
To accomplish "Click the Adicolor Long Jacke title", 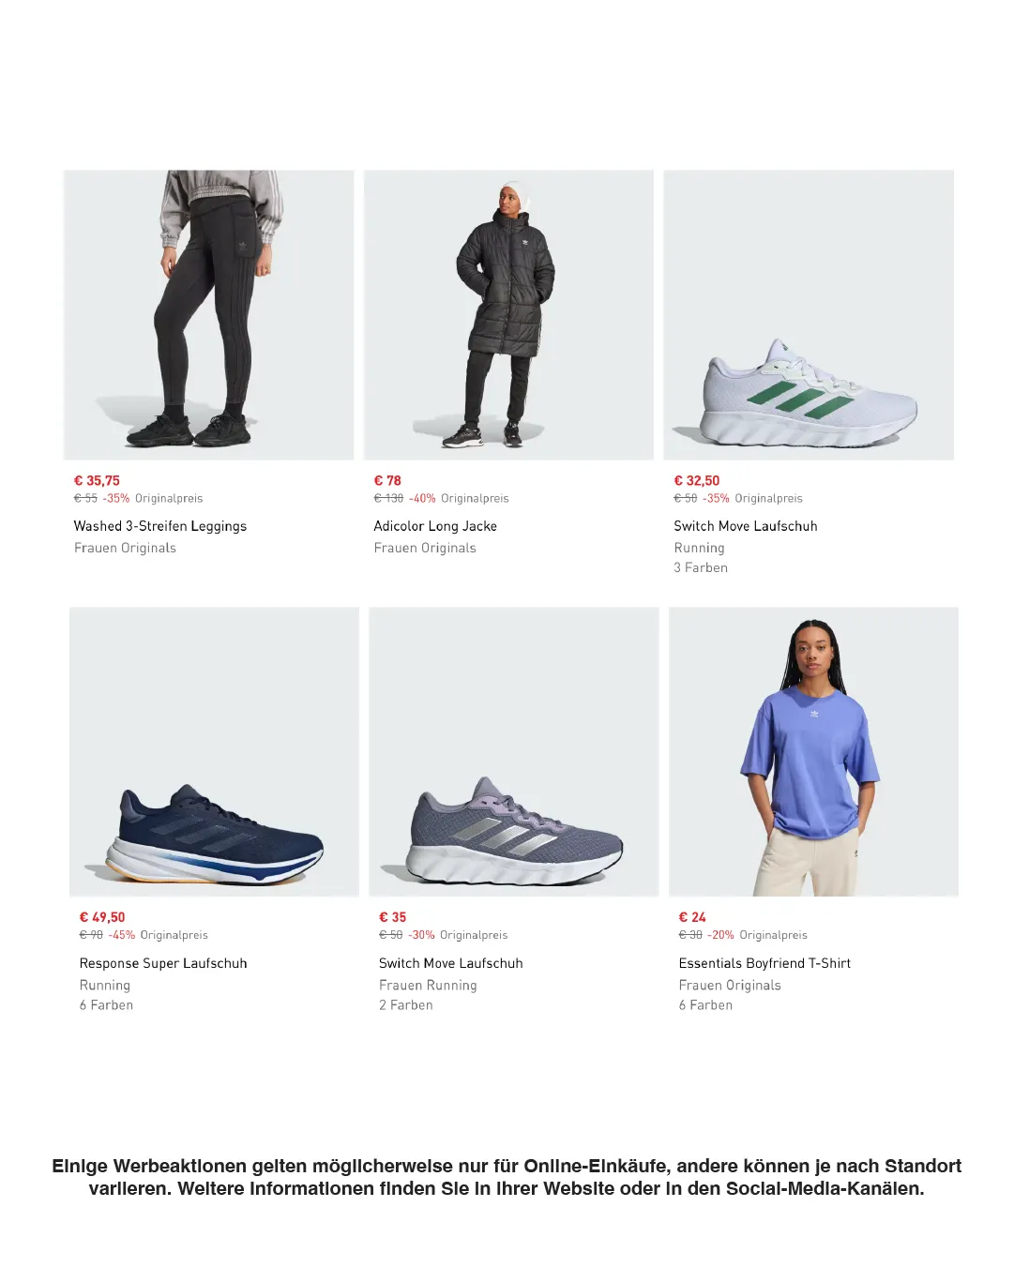I will (x=435, y=526).
